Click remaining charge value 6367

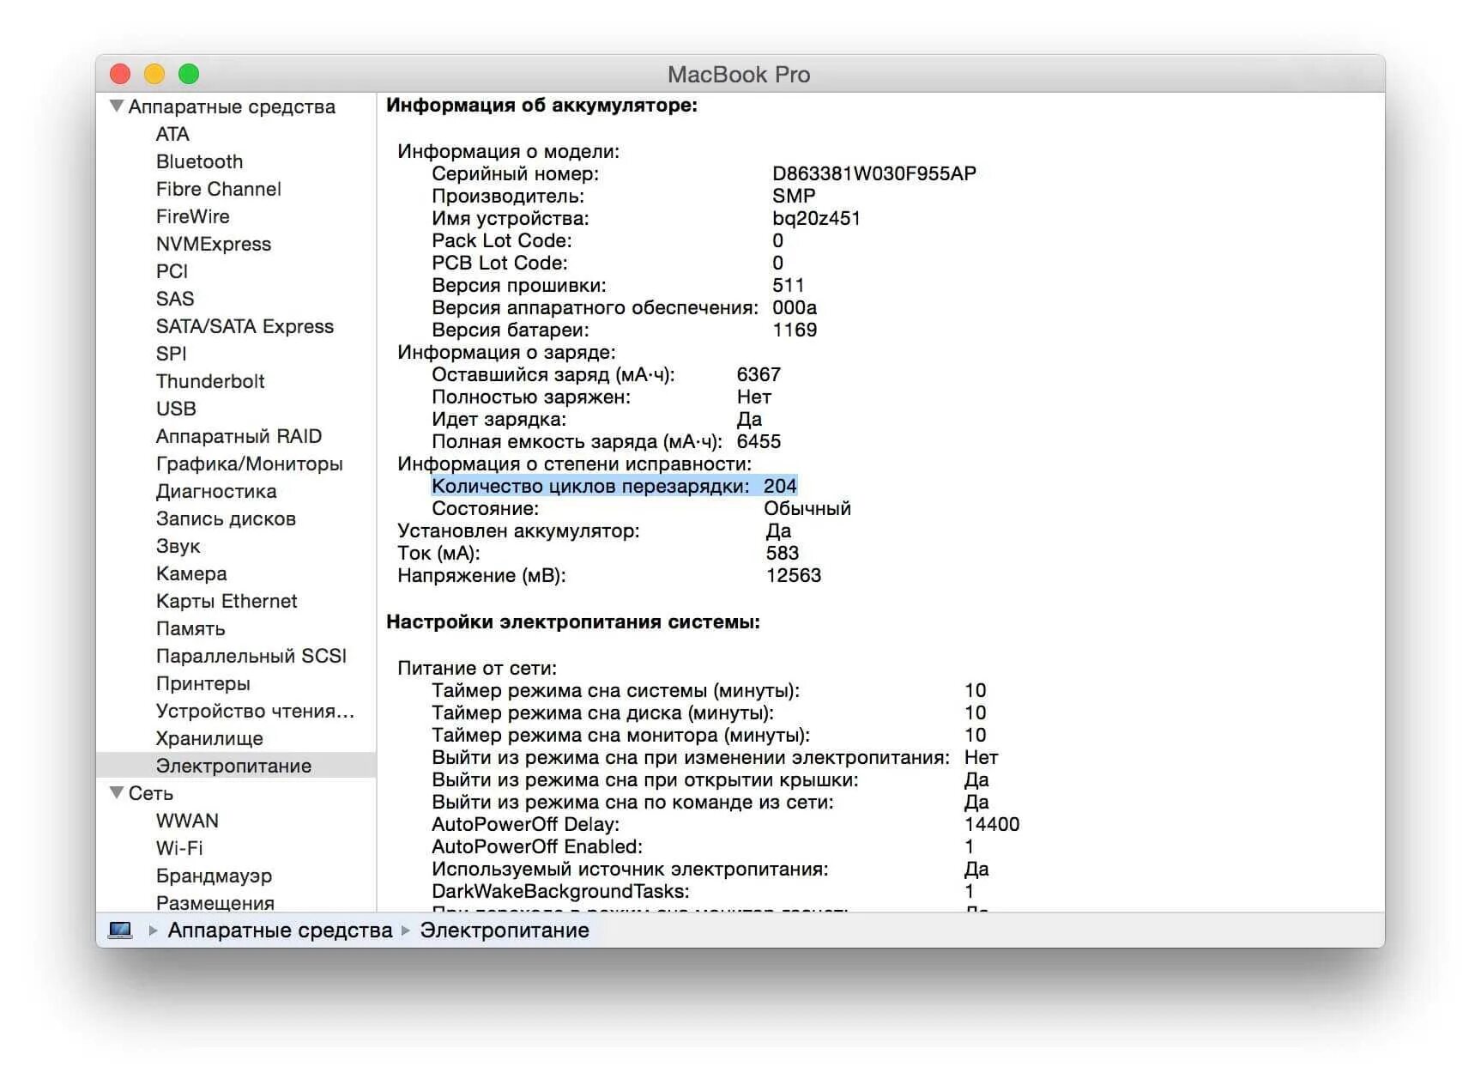tap(759, 374)
